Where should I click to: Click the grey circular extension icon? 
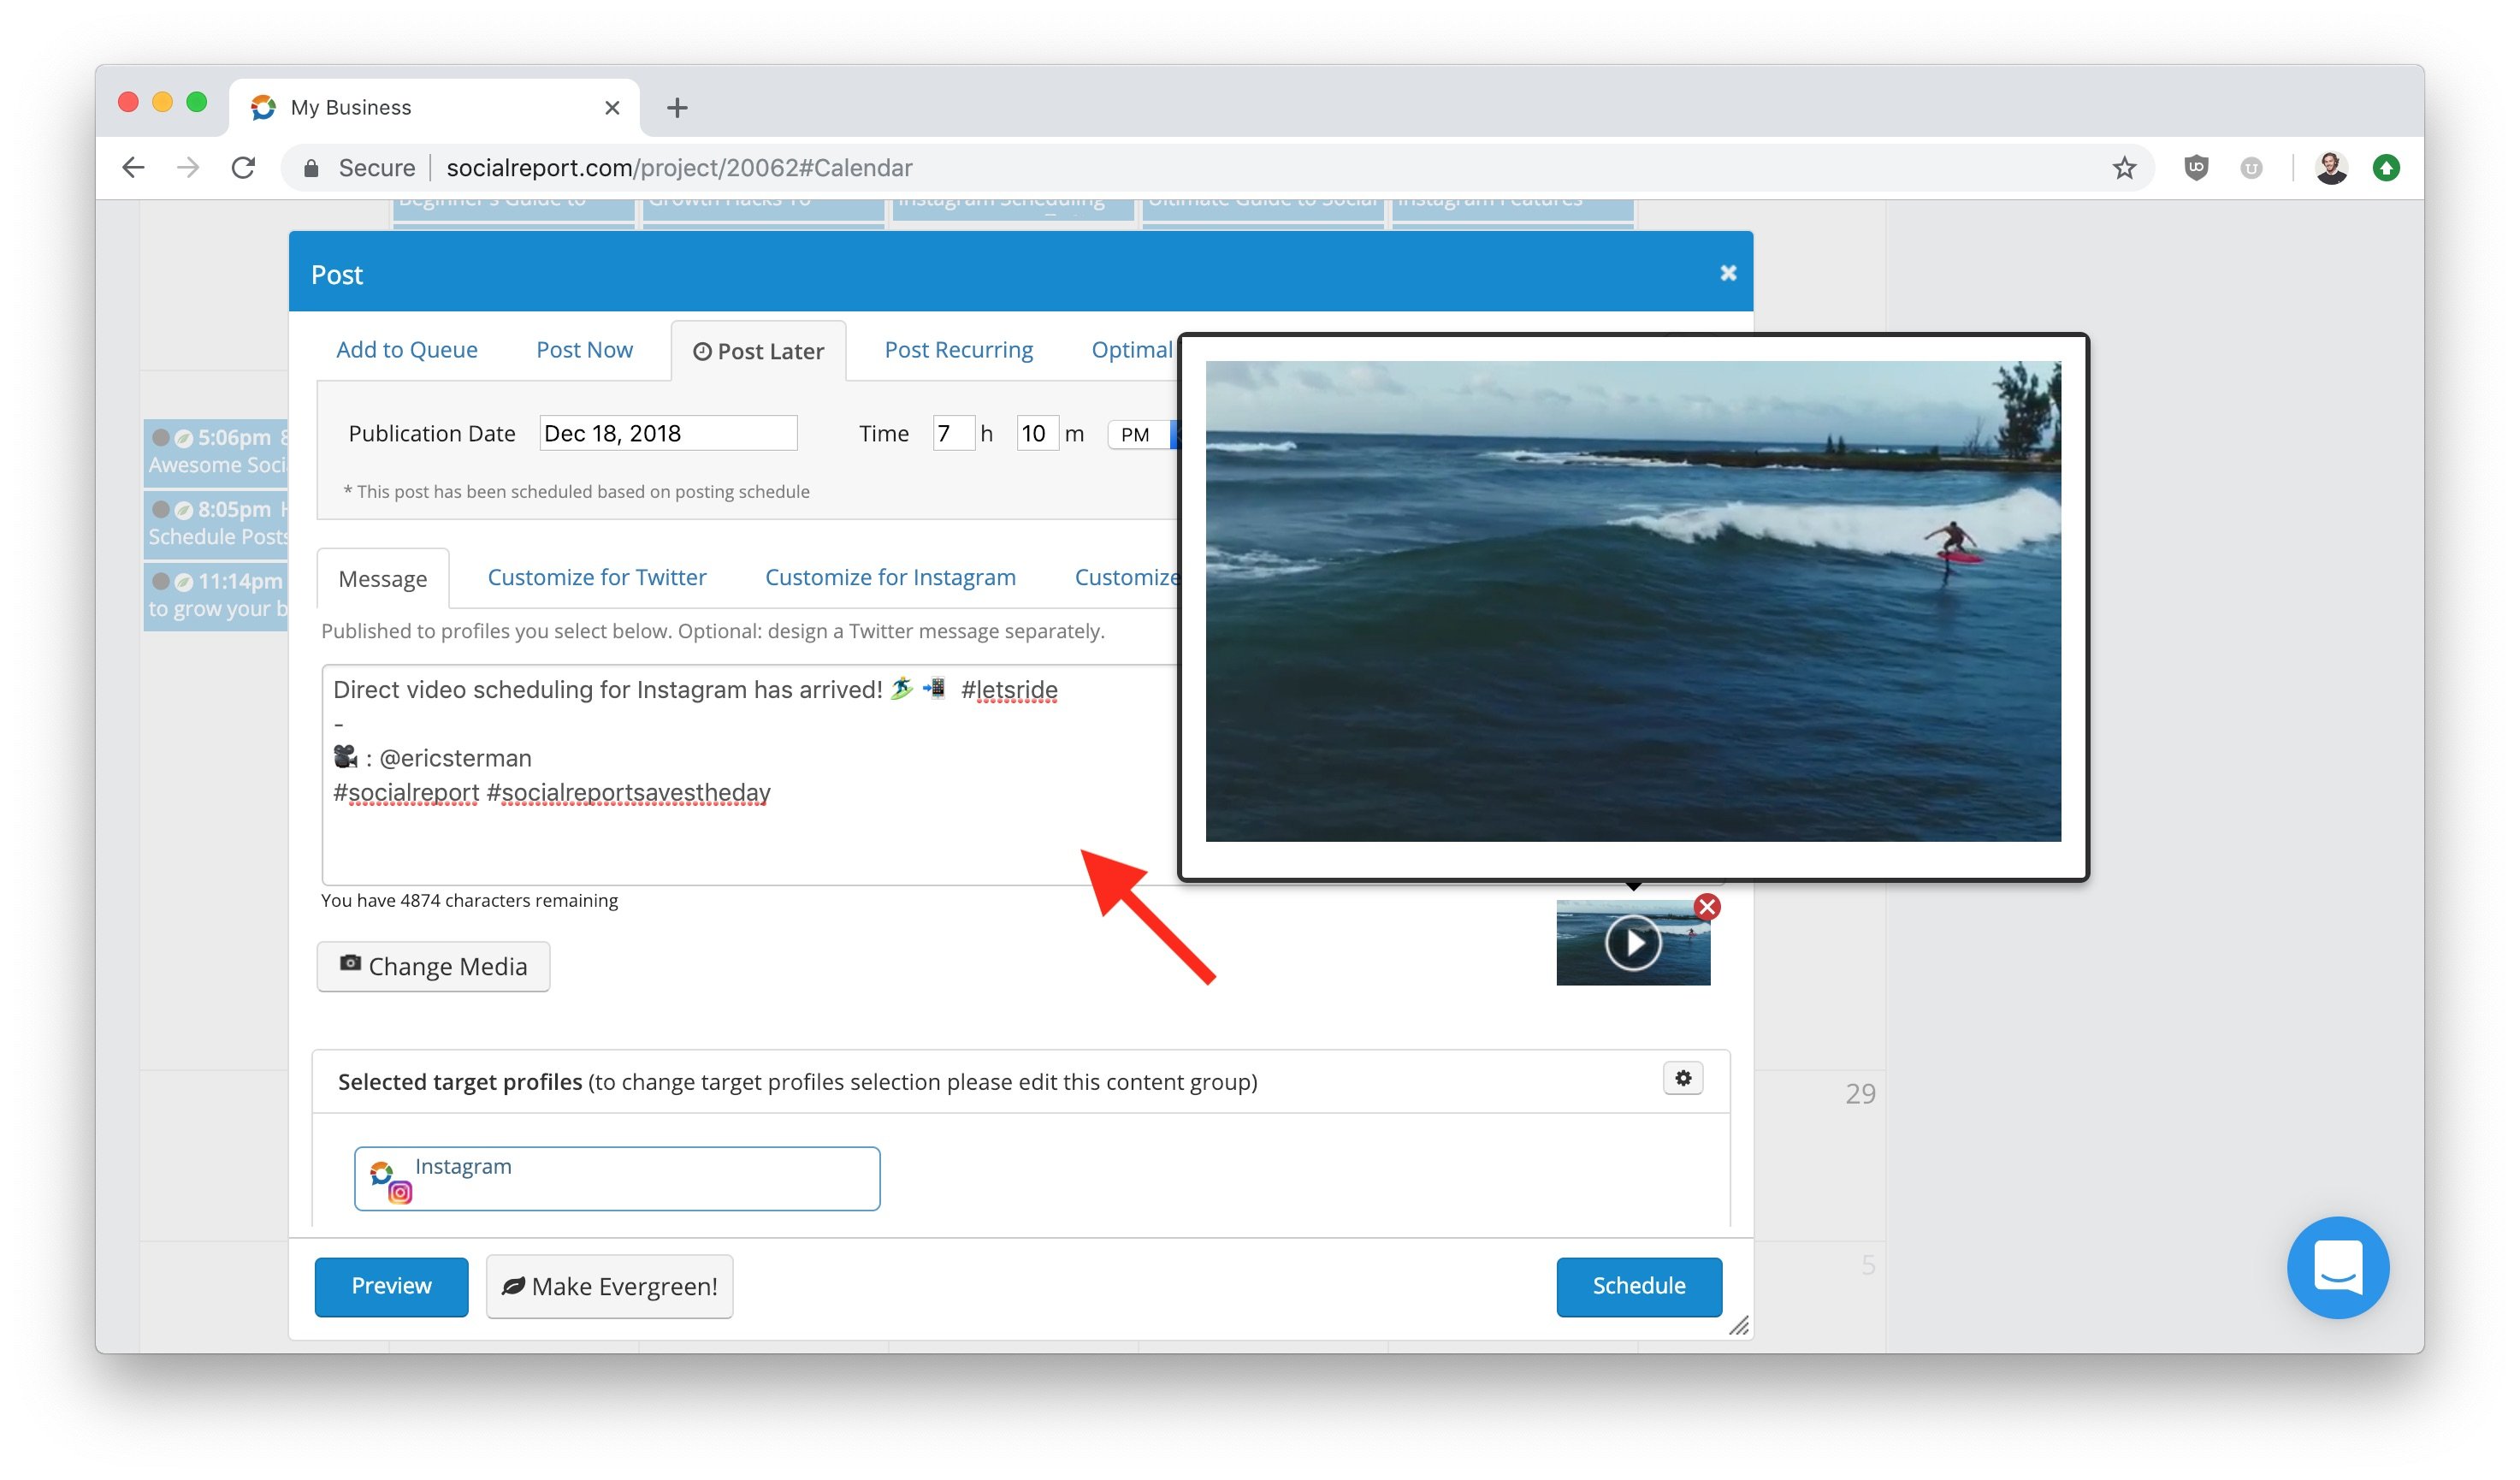2251,168
